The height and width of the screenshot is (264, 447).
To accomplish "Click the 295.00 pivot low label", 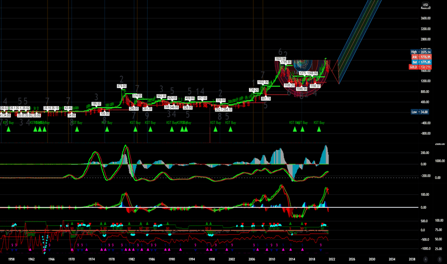I will [x=134, y=109].
